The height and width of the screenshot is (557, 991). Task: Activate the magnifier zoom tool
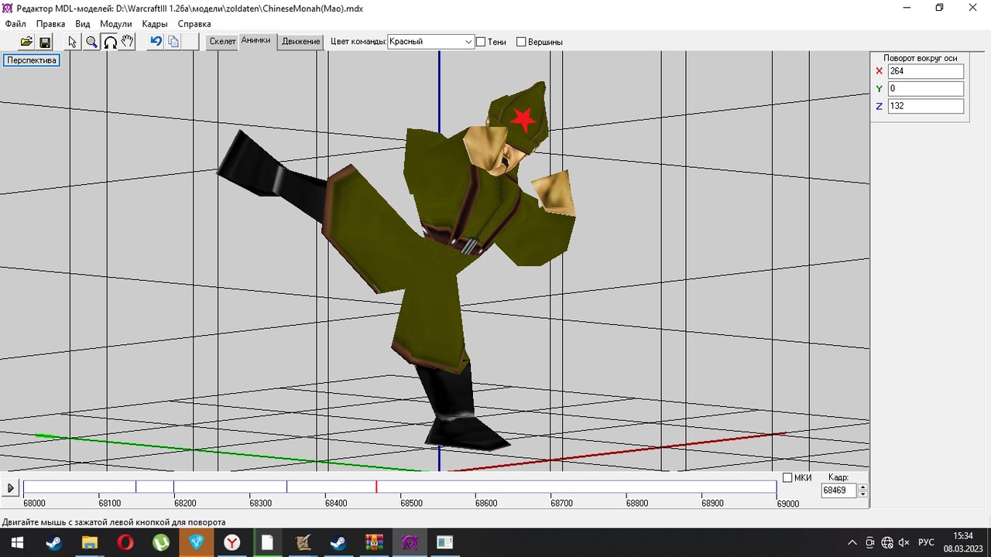click(91, 42)
